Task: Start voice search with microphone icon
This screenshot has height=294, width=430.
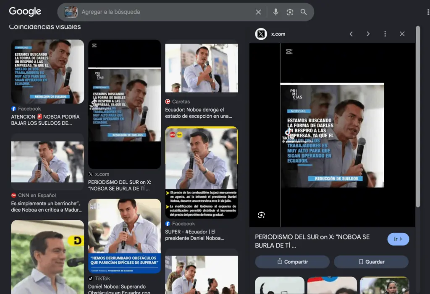Action: 275,12
